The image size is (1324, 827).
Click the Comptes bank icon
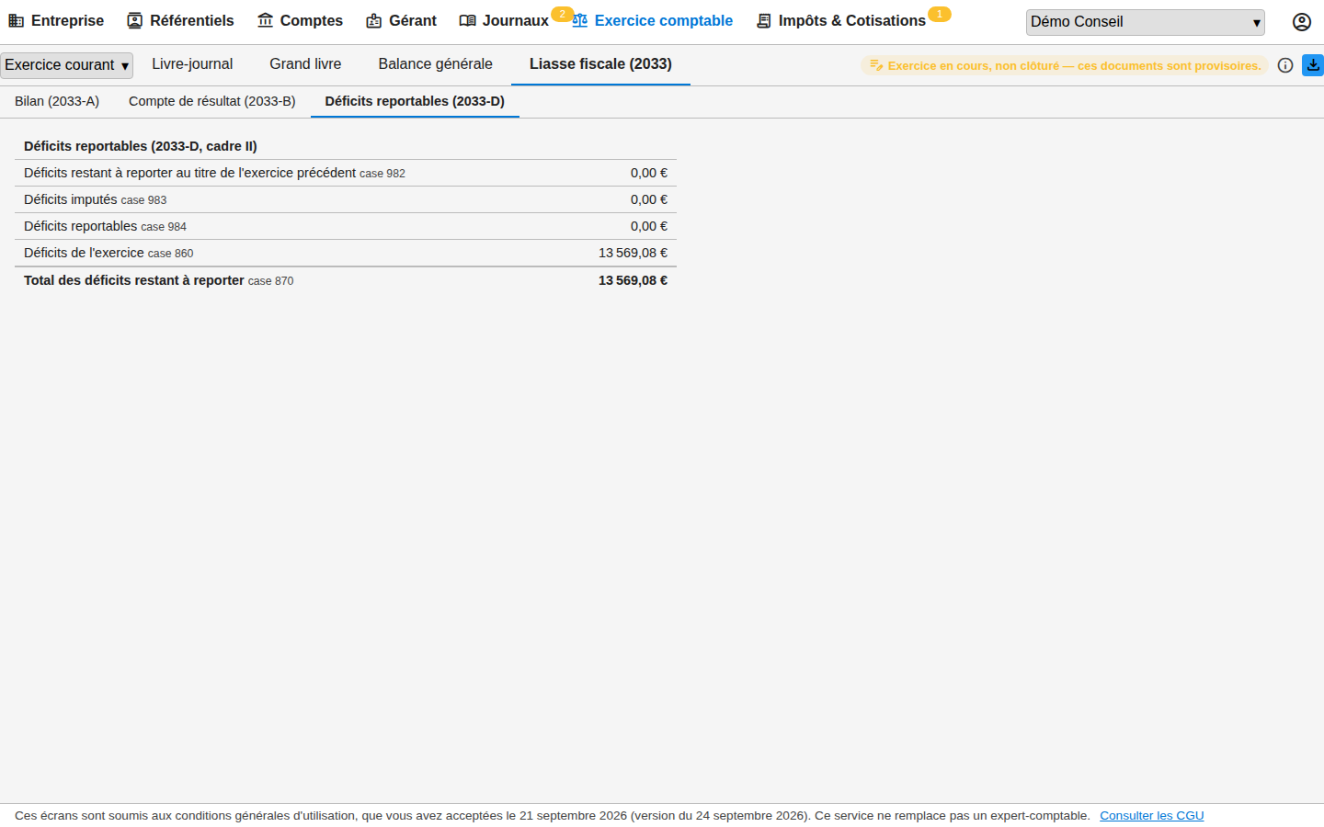[266, 21]
